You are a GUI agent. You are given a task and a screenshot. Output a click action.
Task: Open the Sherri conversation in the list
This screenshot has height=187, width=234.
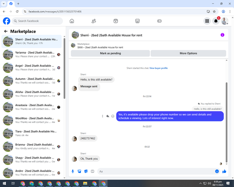31,41
